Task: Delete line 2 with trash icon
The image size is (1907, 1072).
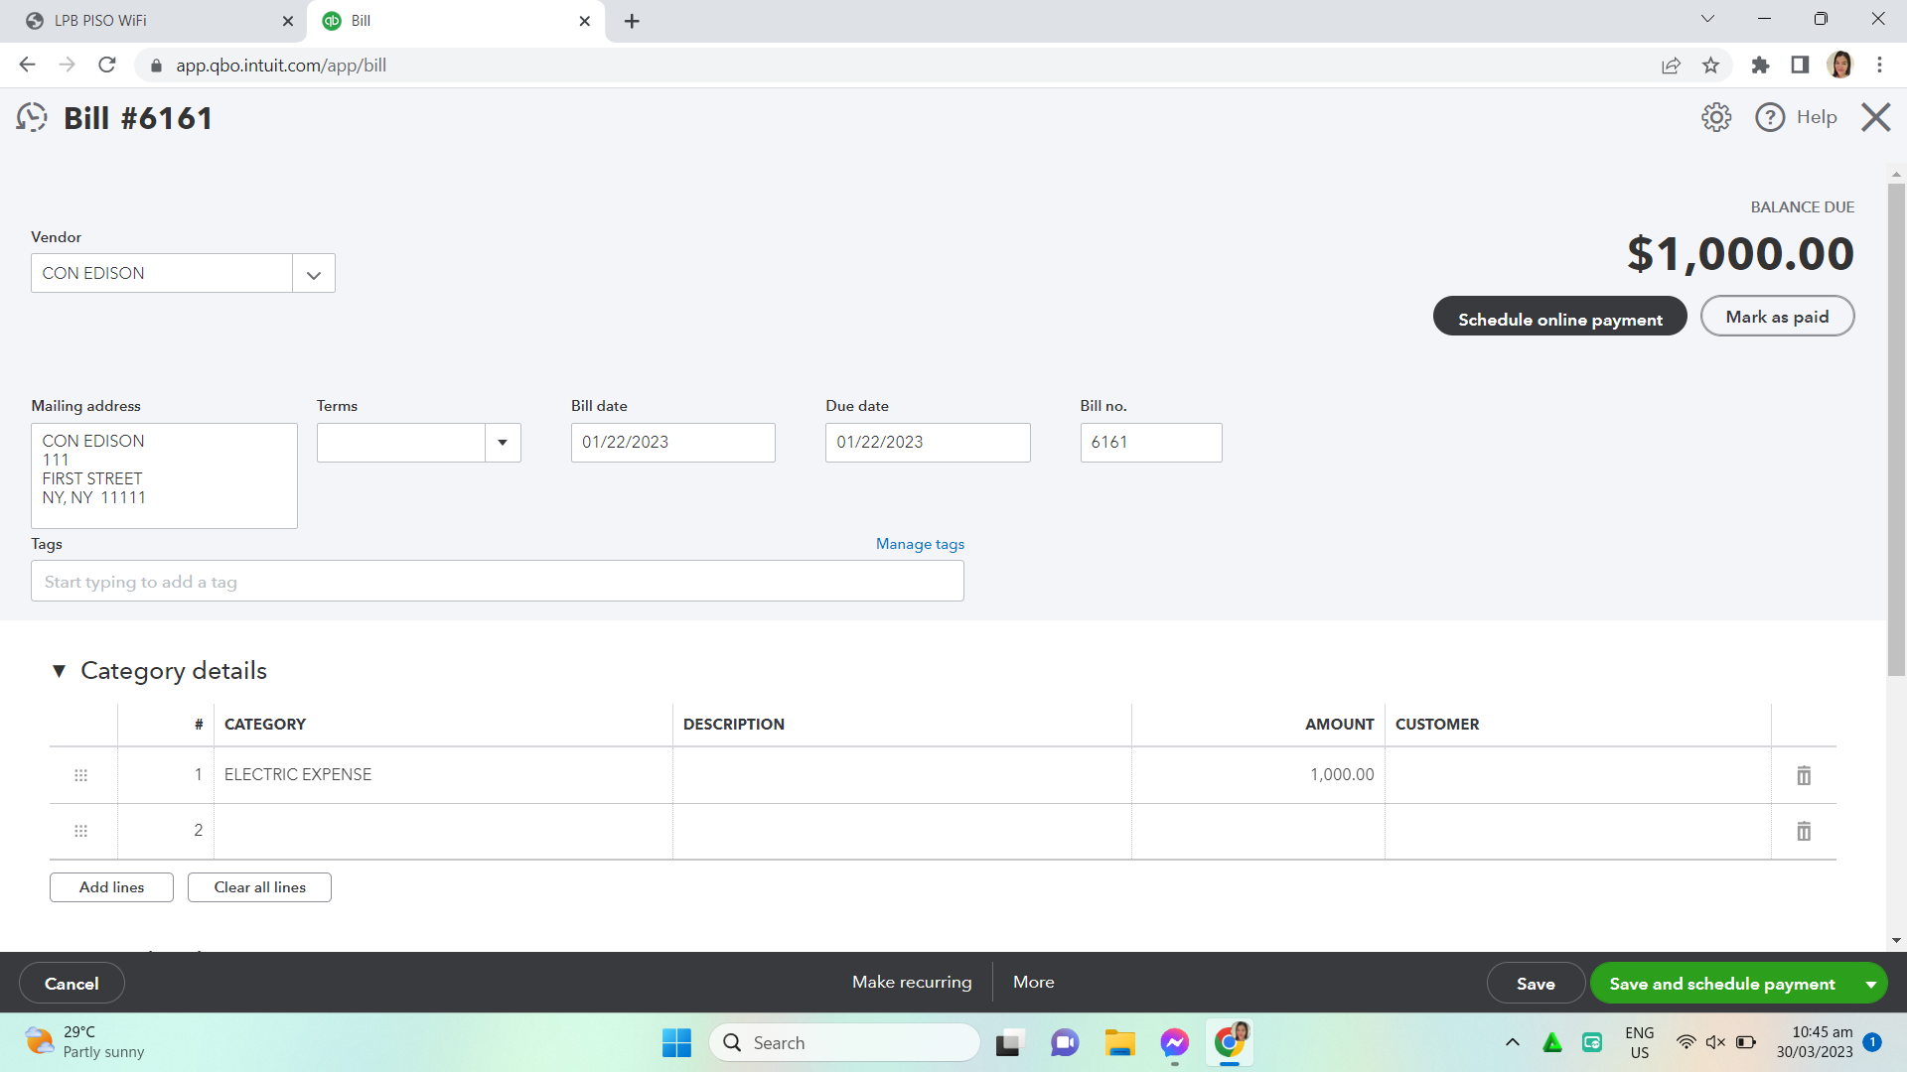Action: point(1804,831)
